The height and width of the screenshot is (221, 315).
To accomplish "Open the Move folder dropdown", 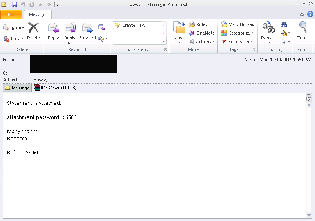I will pos(179,33).
